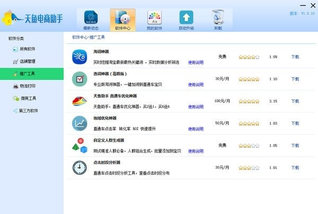Image resolution: width=318 pixels, height=214 pixels.
Task: Download 自定义人群生成器 via 下载 link
Action: [x=295, y=145]
